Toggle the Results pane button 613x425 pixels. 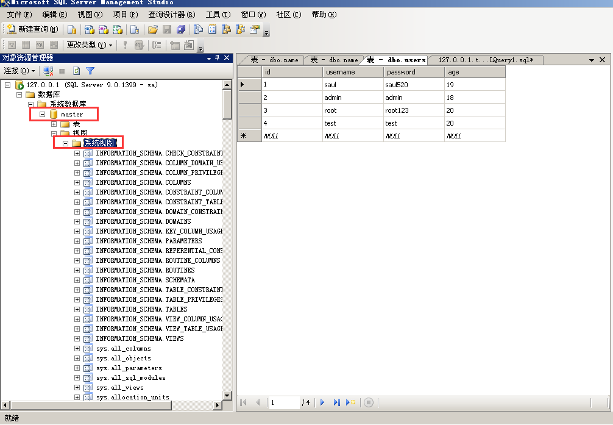tap(54, 45)
